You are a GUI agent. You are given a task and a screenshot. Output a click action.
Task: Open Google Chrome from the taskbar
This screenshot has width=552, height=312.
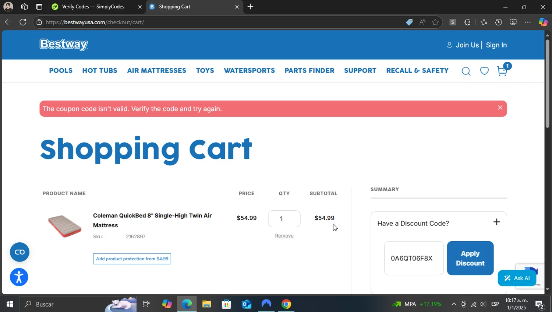(286, 304)
